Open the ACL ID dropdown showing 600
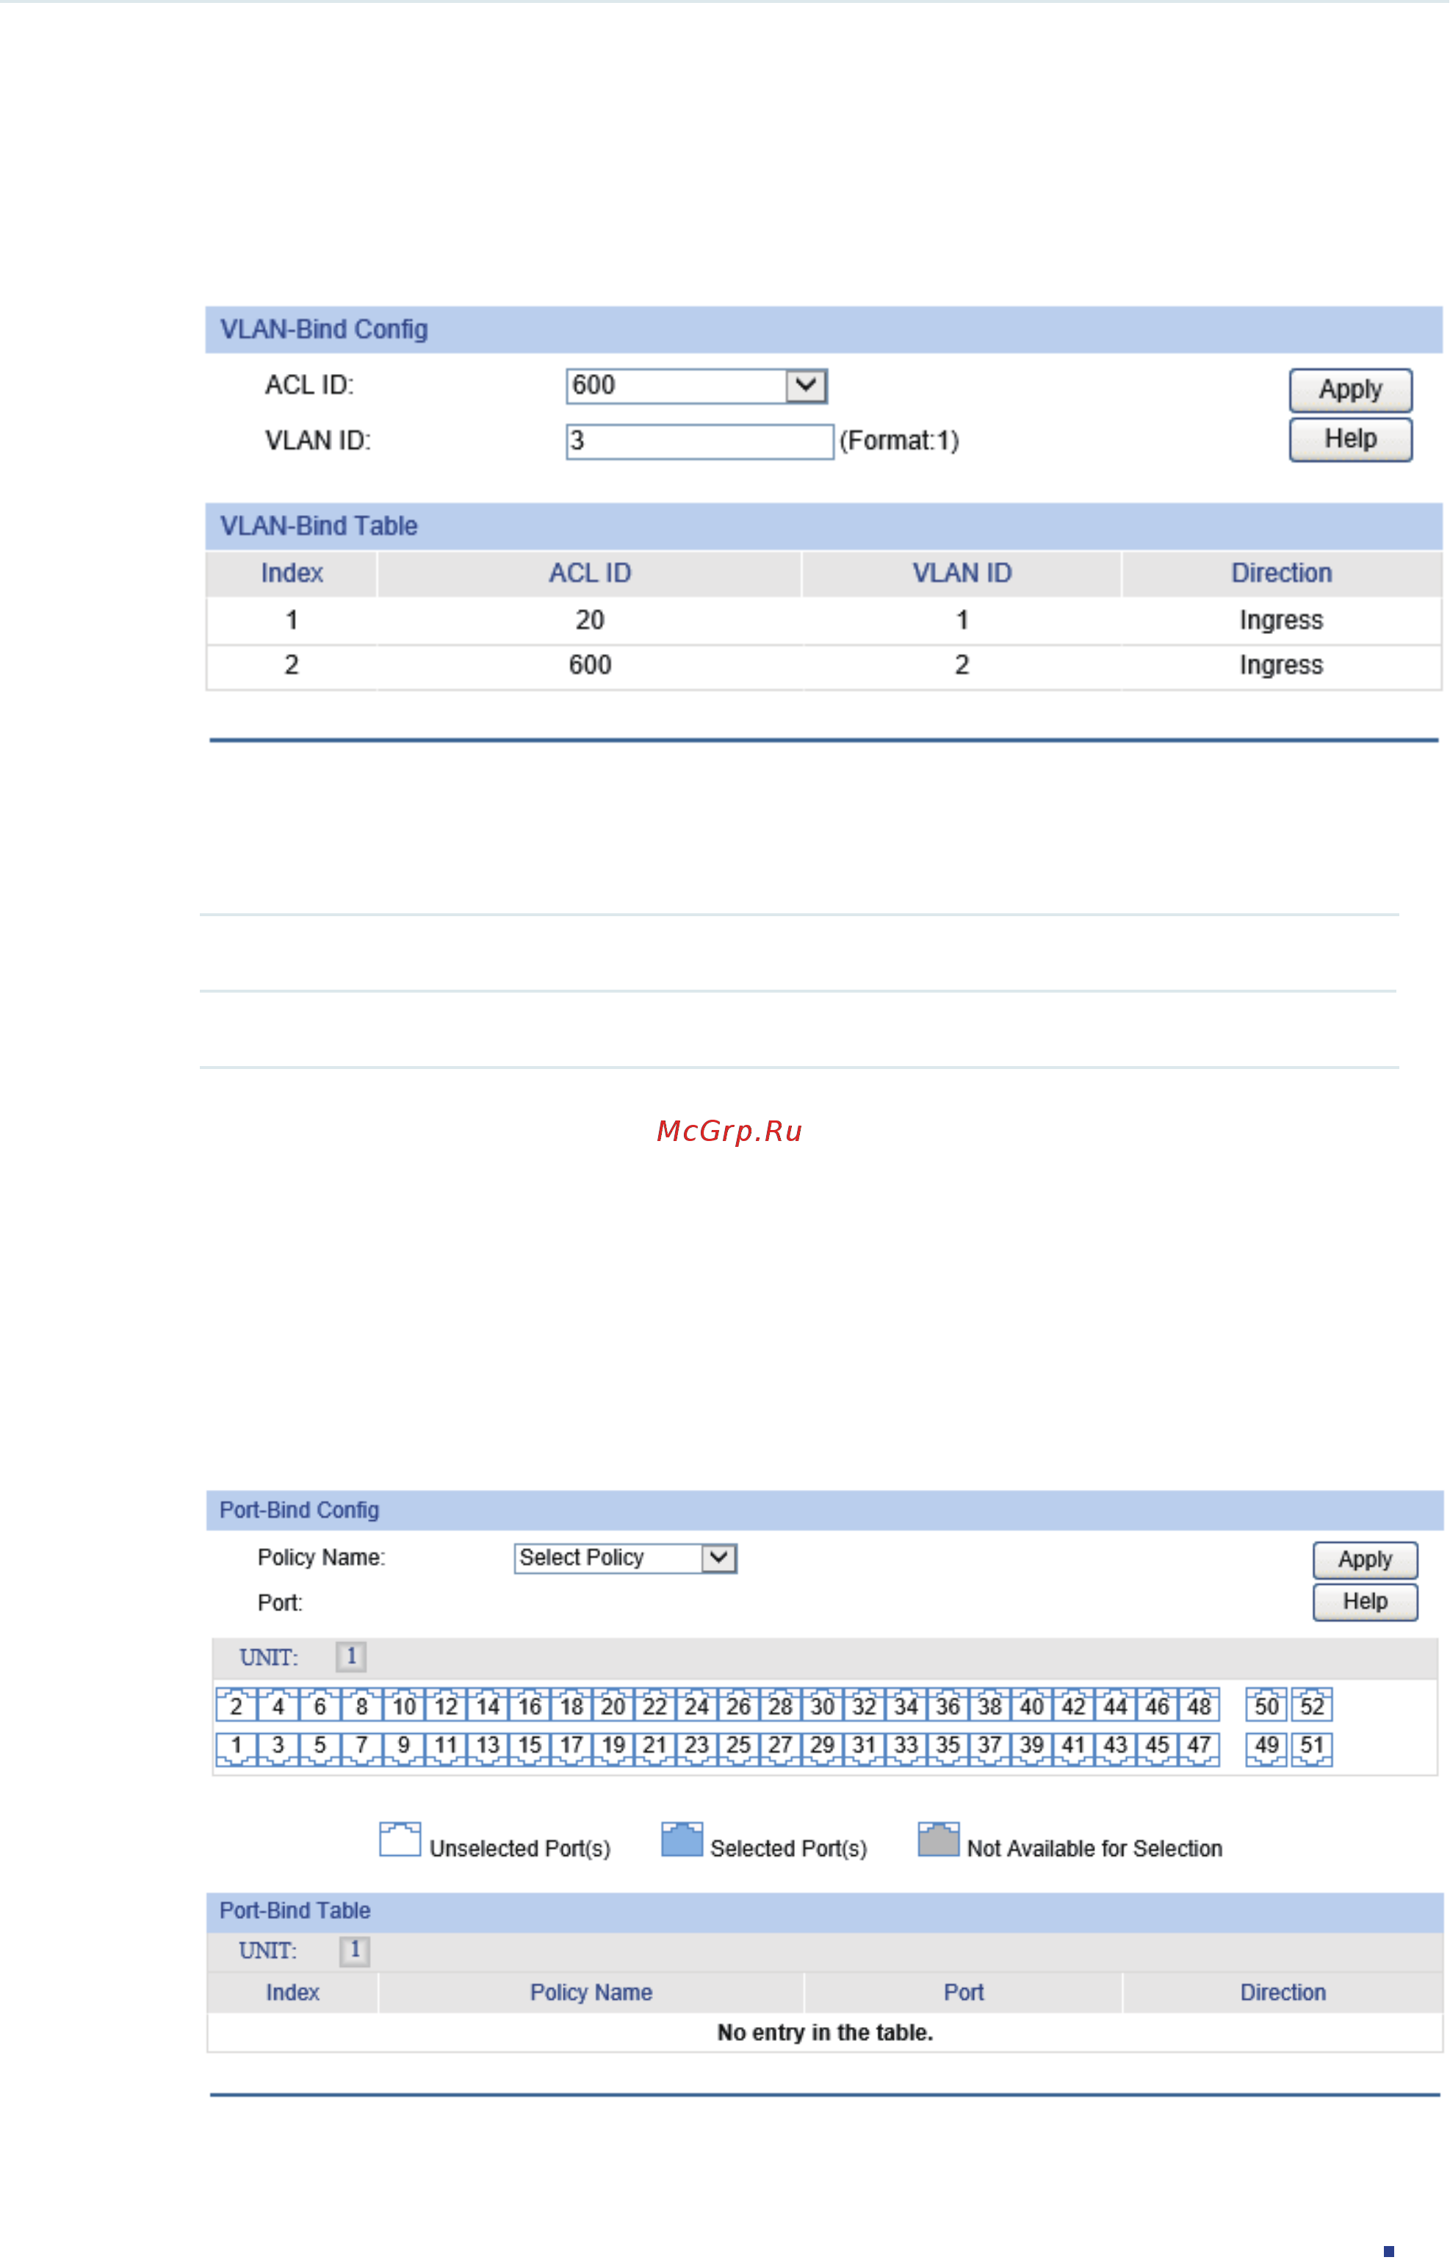This screenshot has width=1450, height=2260. click(x=697, y=386)
